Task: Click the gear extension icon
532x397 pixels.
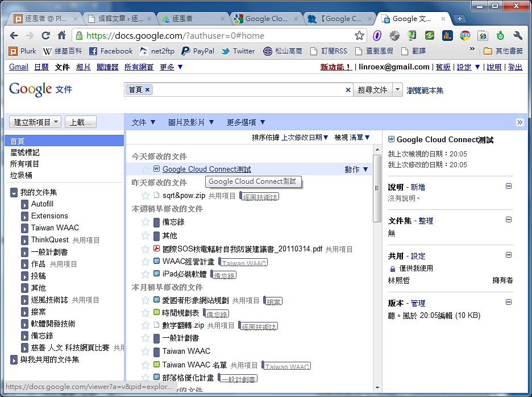Action: coord(394,35)
